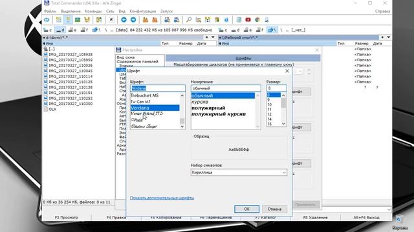Select file IMG_20170327_110026
Screen dimensions: 414x232
tap(71, 66)
